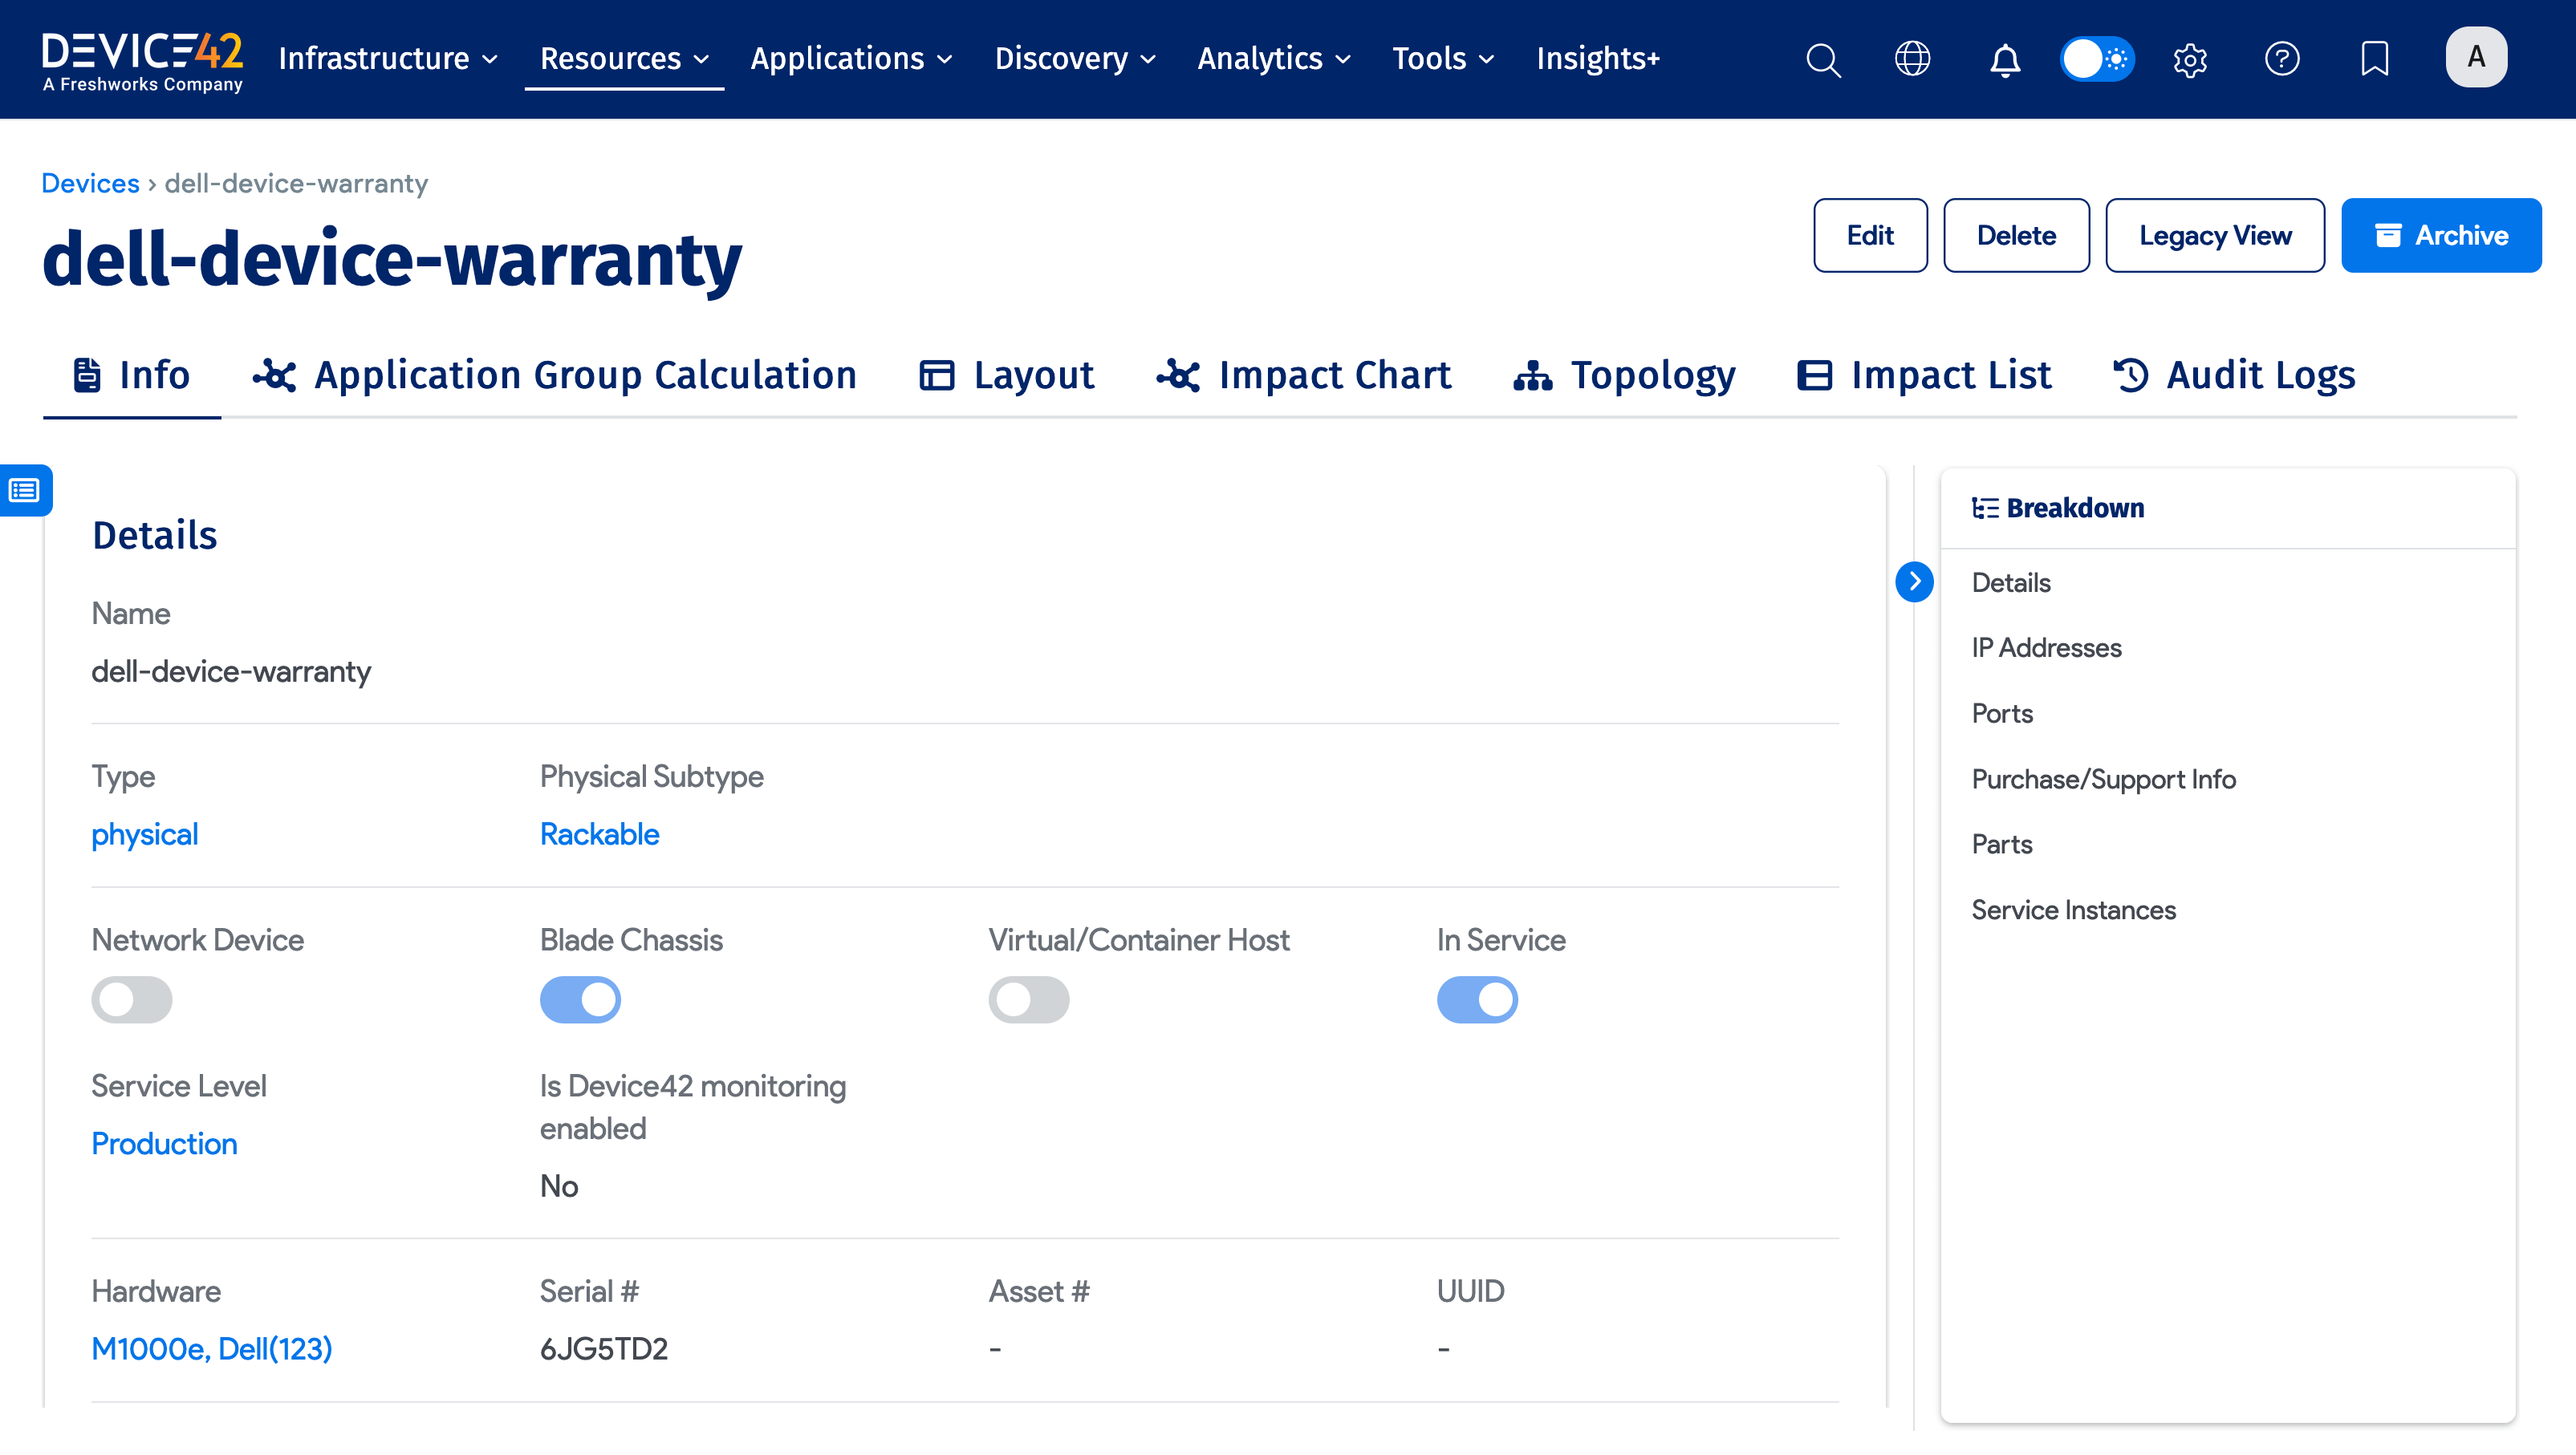
Task: Toggle the light/dark theme switch
Action: 2097,59
